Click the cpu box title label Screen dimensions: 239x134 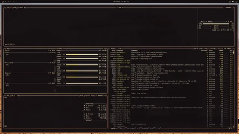8,7
